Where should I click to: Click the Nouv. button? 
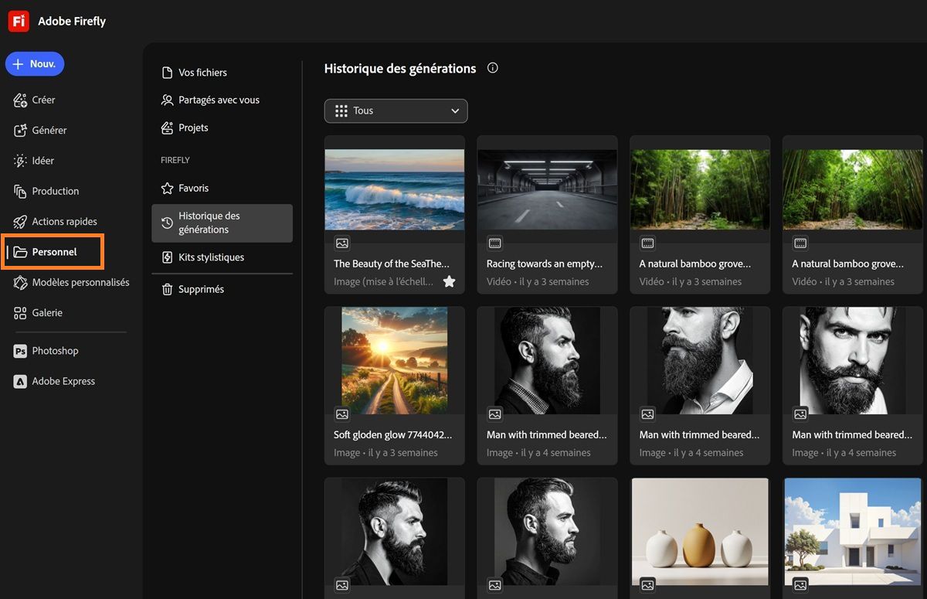[x=35, y=64]
